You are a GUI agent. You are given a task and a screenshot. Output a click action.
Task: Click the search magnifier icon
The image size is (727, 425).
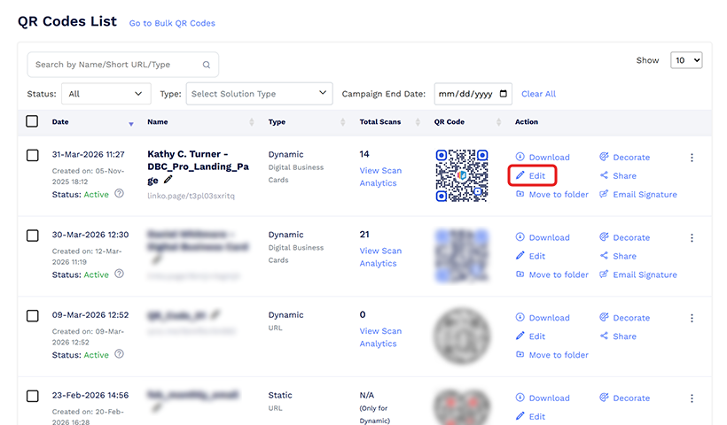[207, 65]
